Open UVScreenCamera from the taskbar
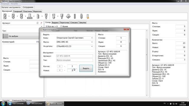This screenshot has height=106, width=189. (x=35, y=104)
